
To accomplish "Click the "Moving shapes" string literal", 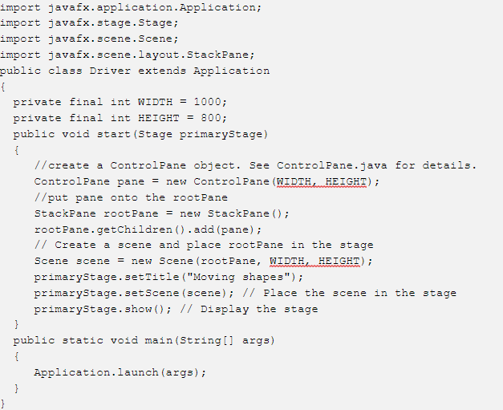I will coord(238,277).
